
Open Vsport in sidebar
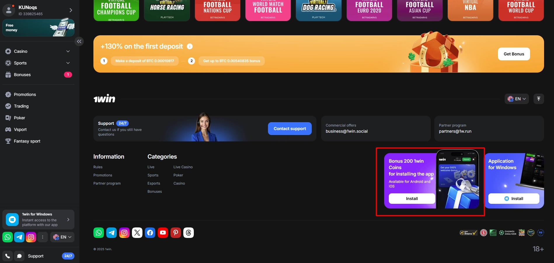[38, 129]
